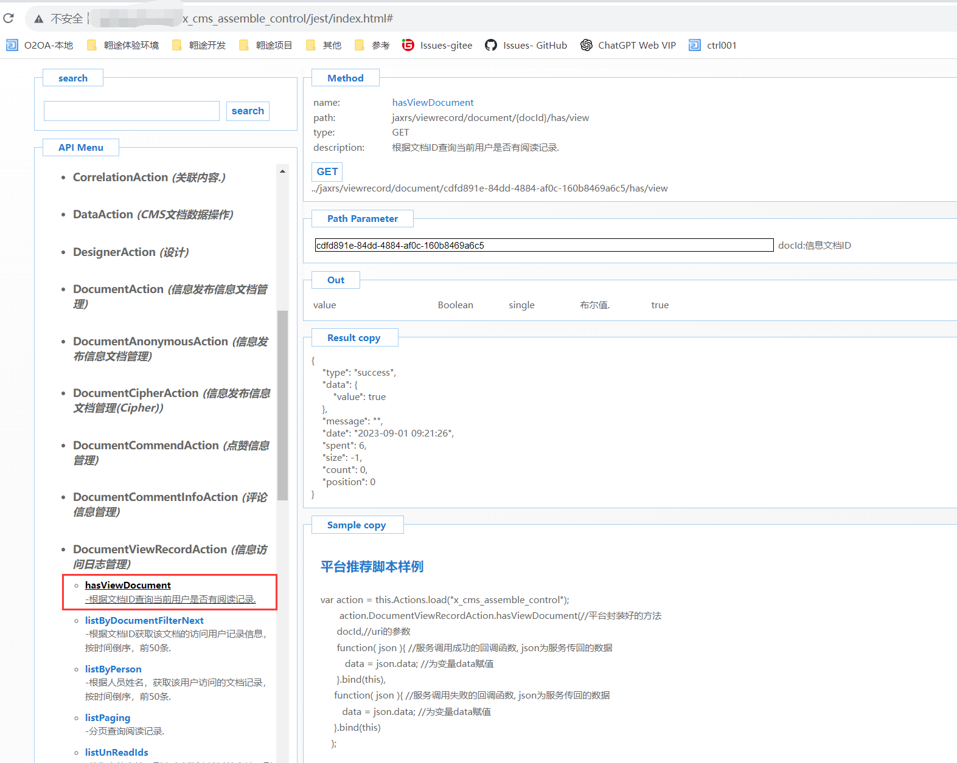This screenshot has width=957, height=763.
Task: Click the search button
Action: pos(248,111)
